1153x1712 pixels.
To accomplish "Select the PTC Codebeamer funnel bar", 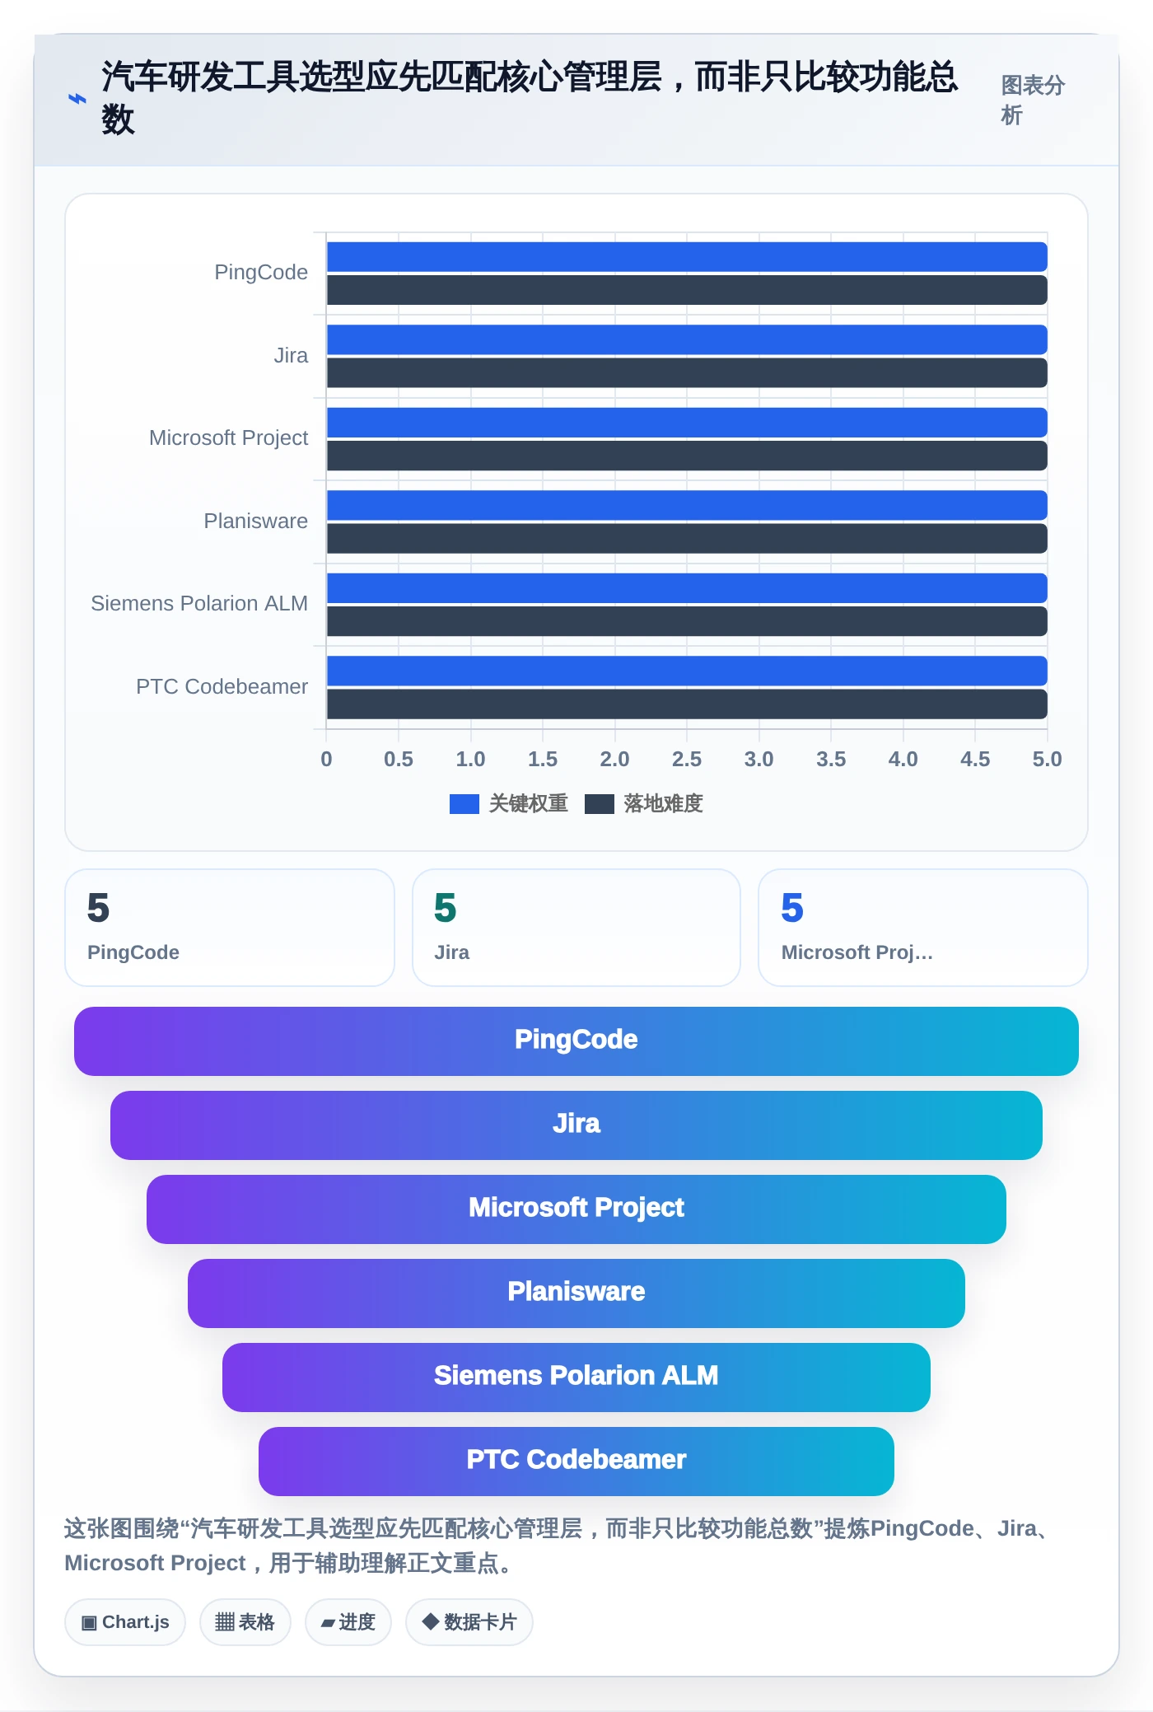I will [576, 1462].
